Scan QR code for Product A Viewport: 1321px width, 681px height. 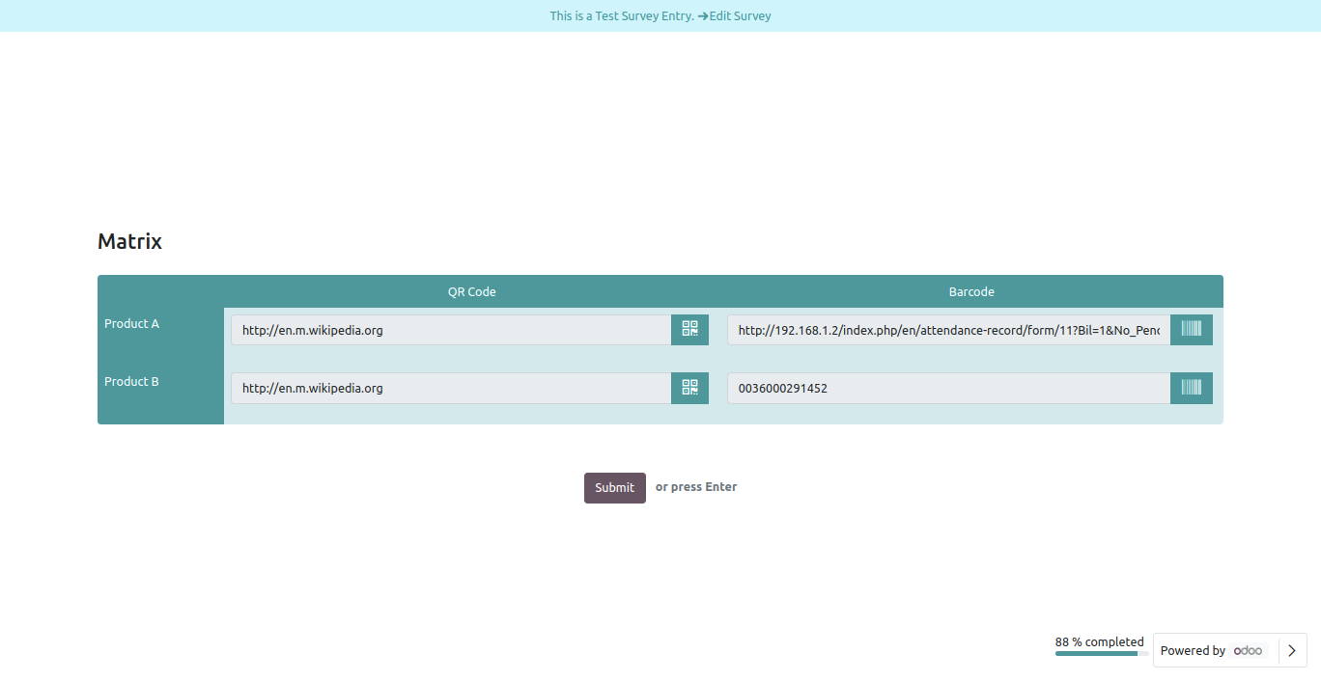click(x=689, y=330)
